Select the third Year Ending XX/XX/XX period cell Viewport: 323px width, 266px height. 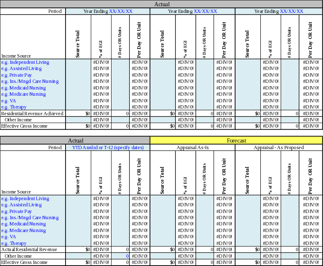point(279,11)
